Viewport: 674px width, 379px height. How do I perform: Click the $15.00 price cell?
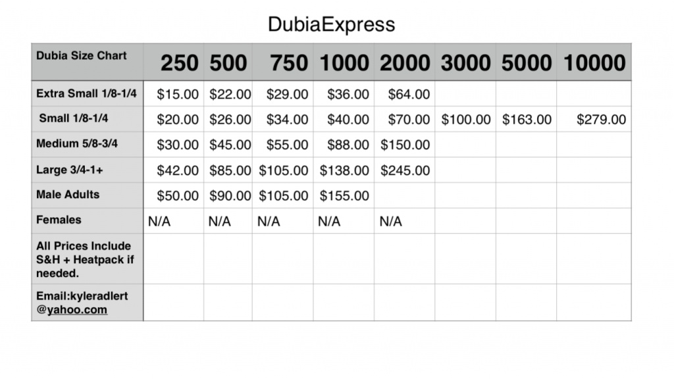(178, 94)
